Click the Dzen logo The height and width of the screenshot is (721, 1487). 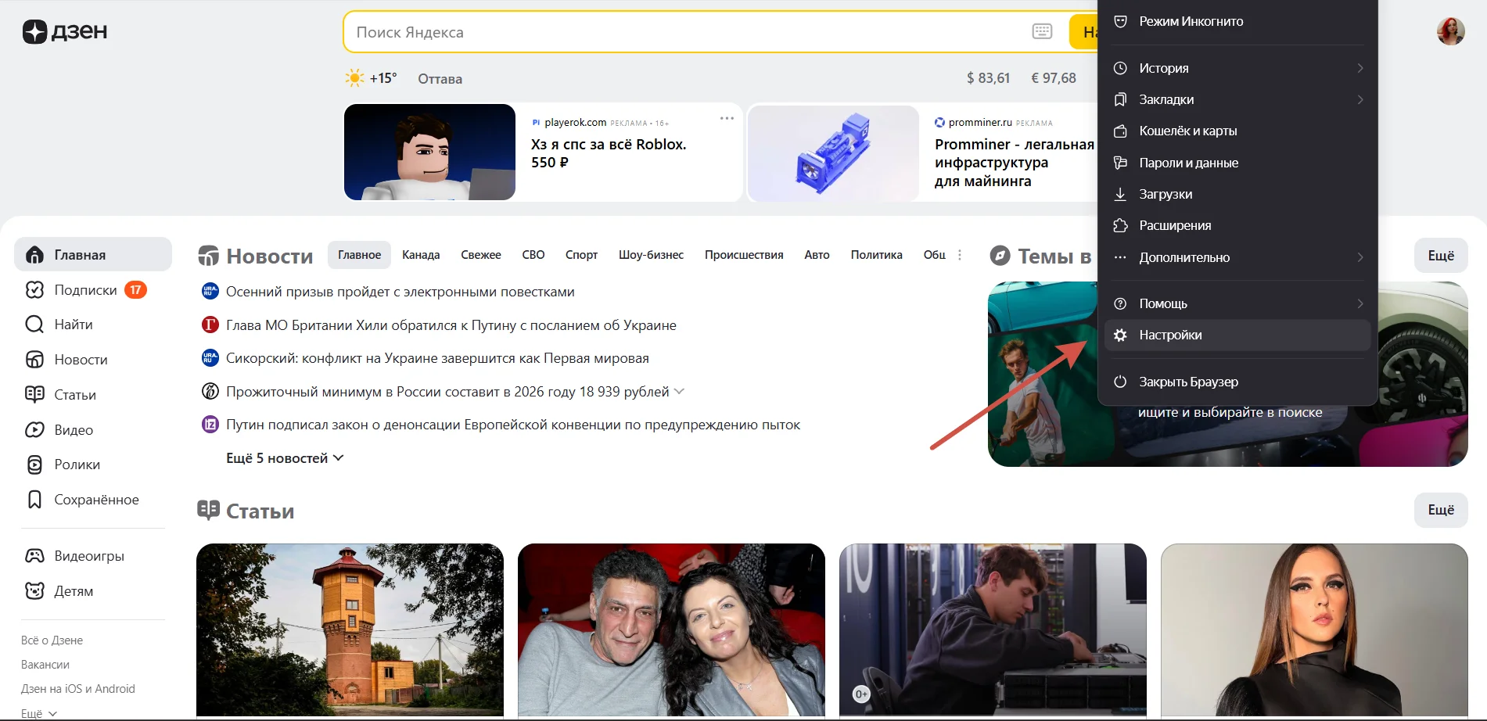coord(65,32)
